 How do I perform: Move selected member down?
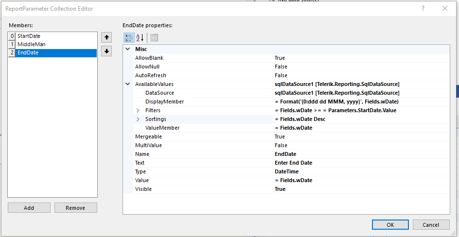106,51
